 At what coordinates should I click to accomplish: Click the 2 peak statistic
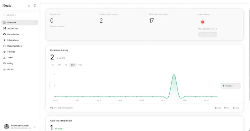pos(217,108)
